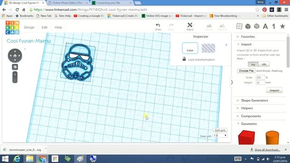Select the workplane grid icon
The image size is (290, 163).
point(239,26)
